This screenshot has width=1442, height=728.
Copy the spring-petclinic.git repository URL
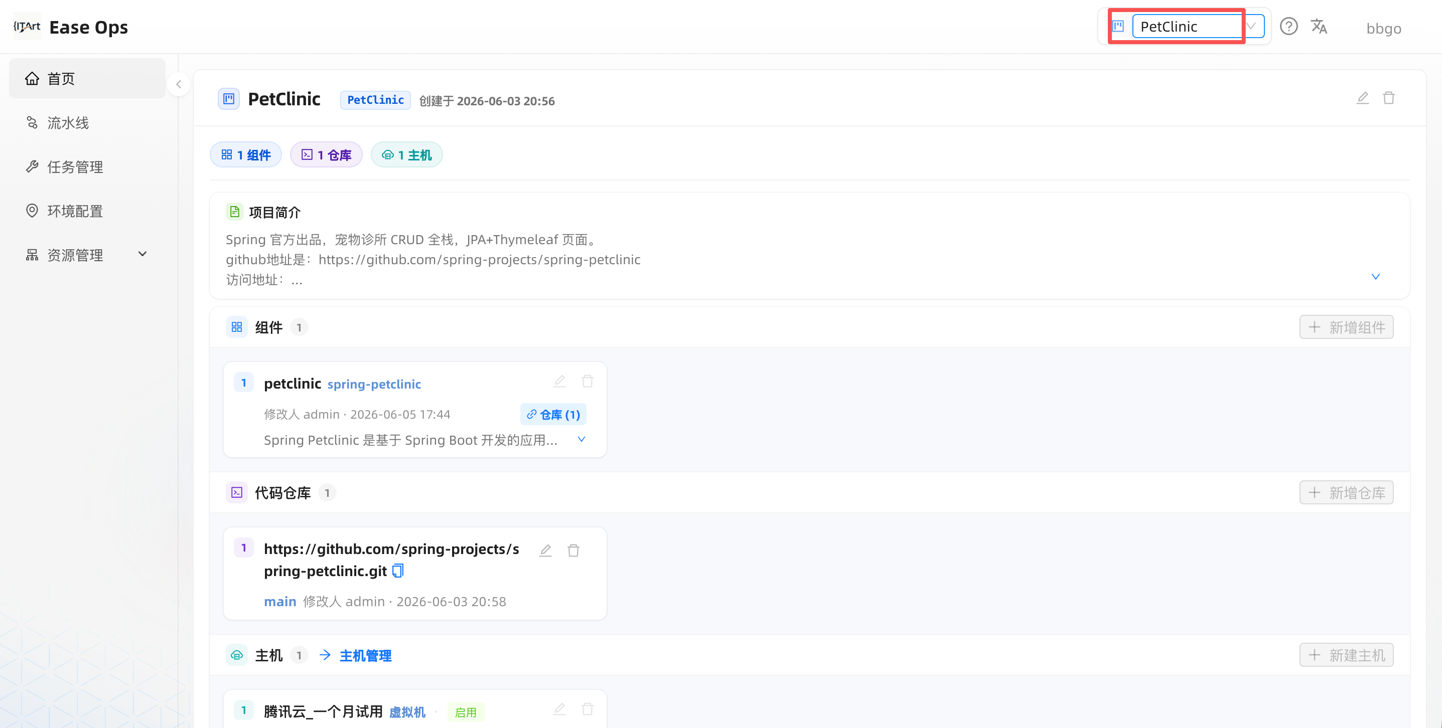398,571
